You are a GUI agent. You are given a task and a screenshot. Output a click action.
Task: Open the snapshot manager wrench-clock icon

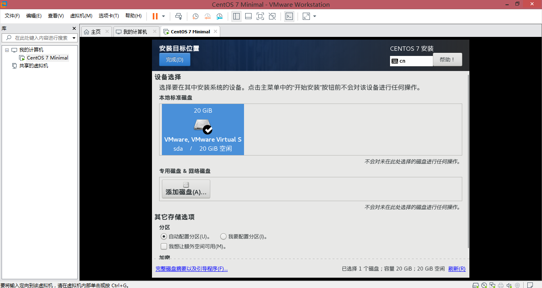click(x=219, y=16)
